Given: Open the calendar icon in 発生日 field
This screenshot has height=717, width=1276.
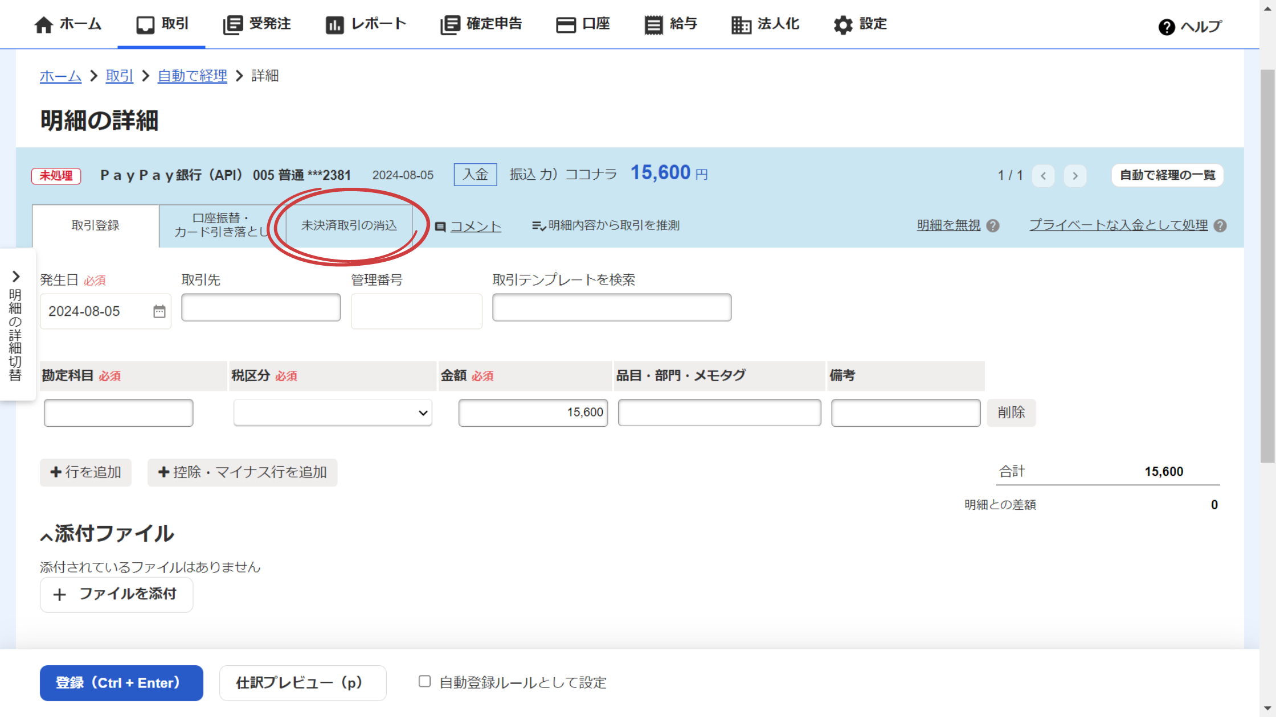Looking at the screenshot, I should (159, 311).
